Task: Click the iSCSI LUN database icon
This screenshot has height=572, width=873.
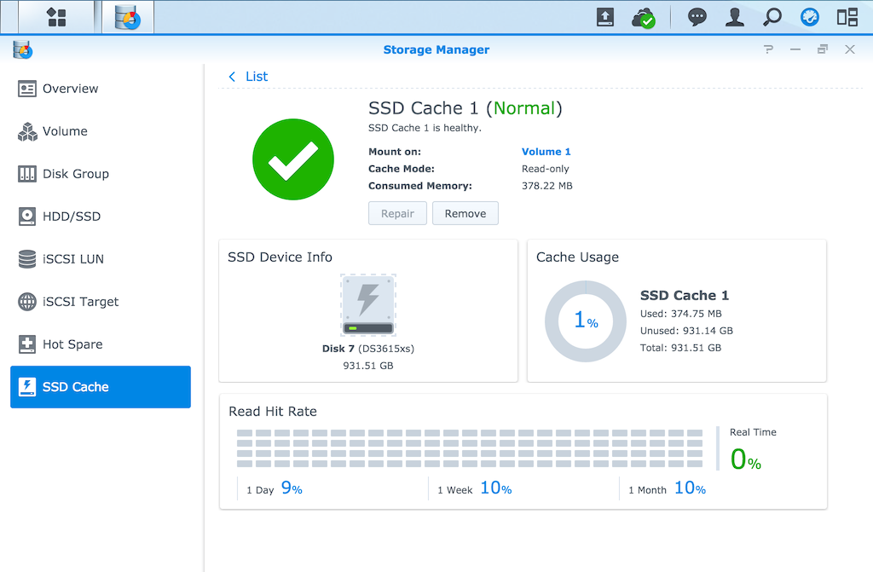Action: [x=26, y=259]
